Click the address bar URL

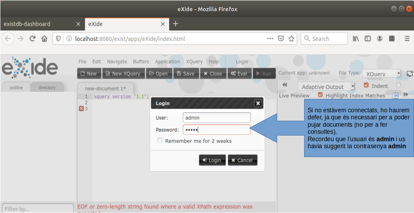[130, 39]
